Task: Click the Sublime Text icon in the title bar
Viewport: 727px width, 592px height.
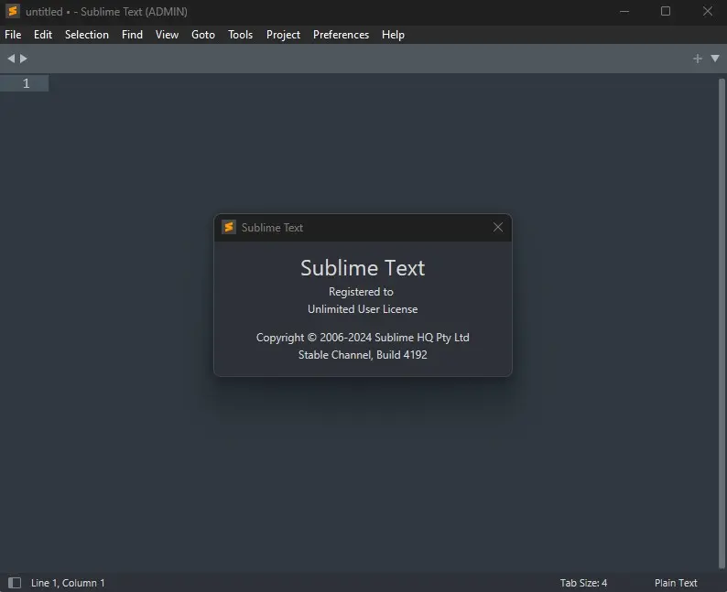Action: click(13, 12)
